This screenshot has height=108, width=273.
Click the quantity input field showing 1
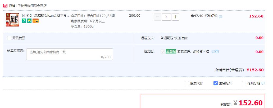pyautogui.click(x=167, y=17)
